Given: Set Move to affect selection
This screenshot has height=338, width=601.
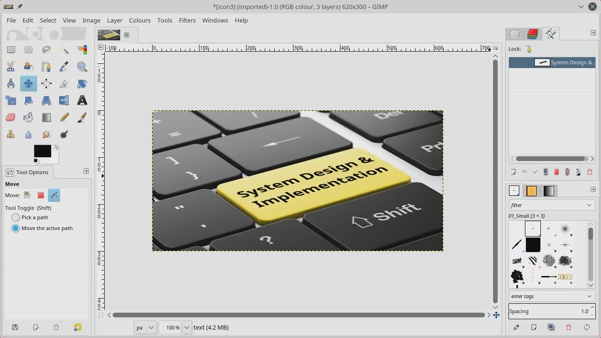Looking at the screenshot, I should pyautogui.click(x=41, y=195).
